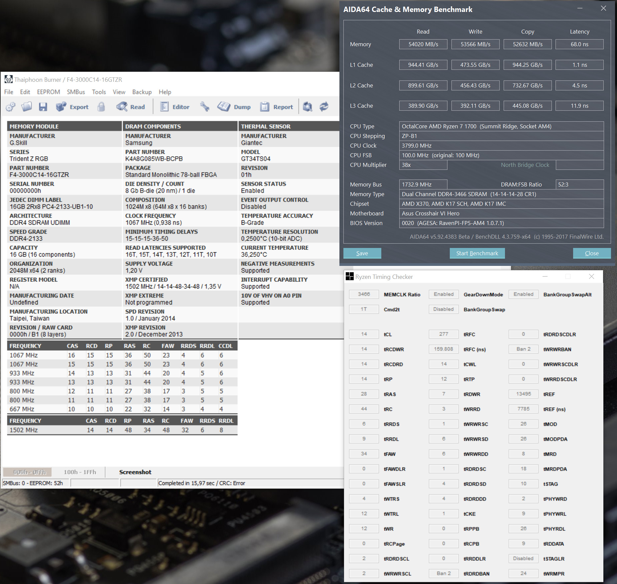Open the Edit menu
The width and height of the screenshot is (617, 584).
pos(25,92)
